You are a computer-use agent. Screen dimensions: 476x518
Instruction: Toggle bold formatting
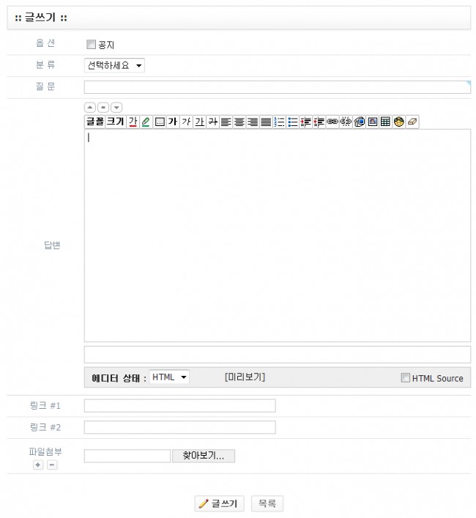(173, 122)
